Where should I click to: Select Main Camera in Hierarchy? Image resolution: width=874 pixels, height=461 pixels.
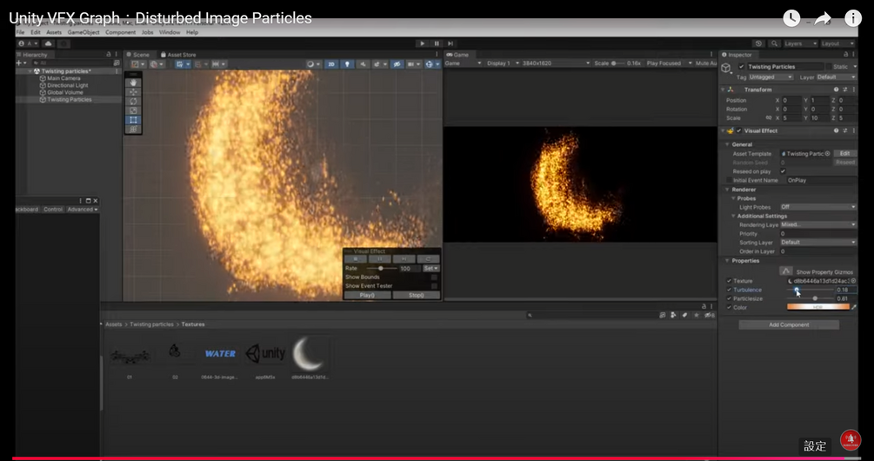(63, 78)
